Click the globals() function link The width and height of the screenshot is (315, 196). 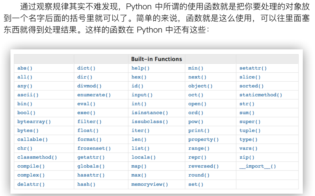coord(91,166)
